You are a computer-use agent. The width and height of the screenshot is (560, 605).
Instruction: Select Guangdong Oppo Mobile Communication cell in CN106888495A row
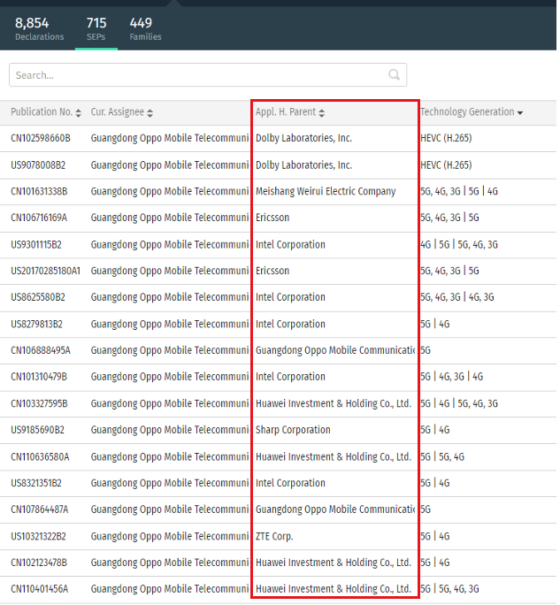point(335,350)
